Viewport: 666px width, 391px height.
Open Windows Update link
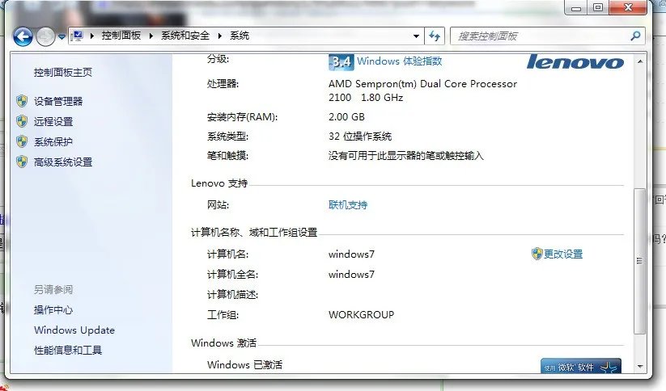[x=74, y=330]
